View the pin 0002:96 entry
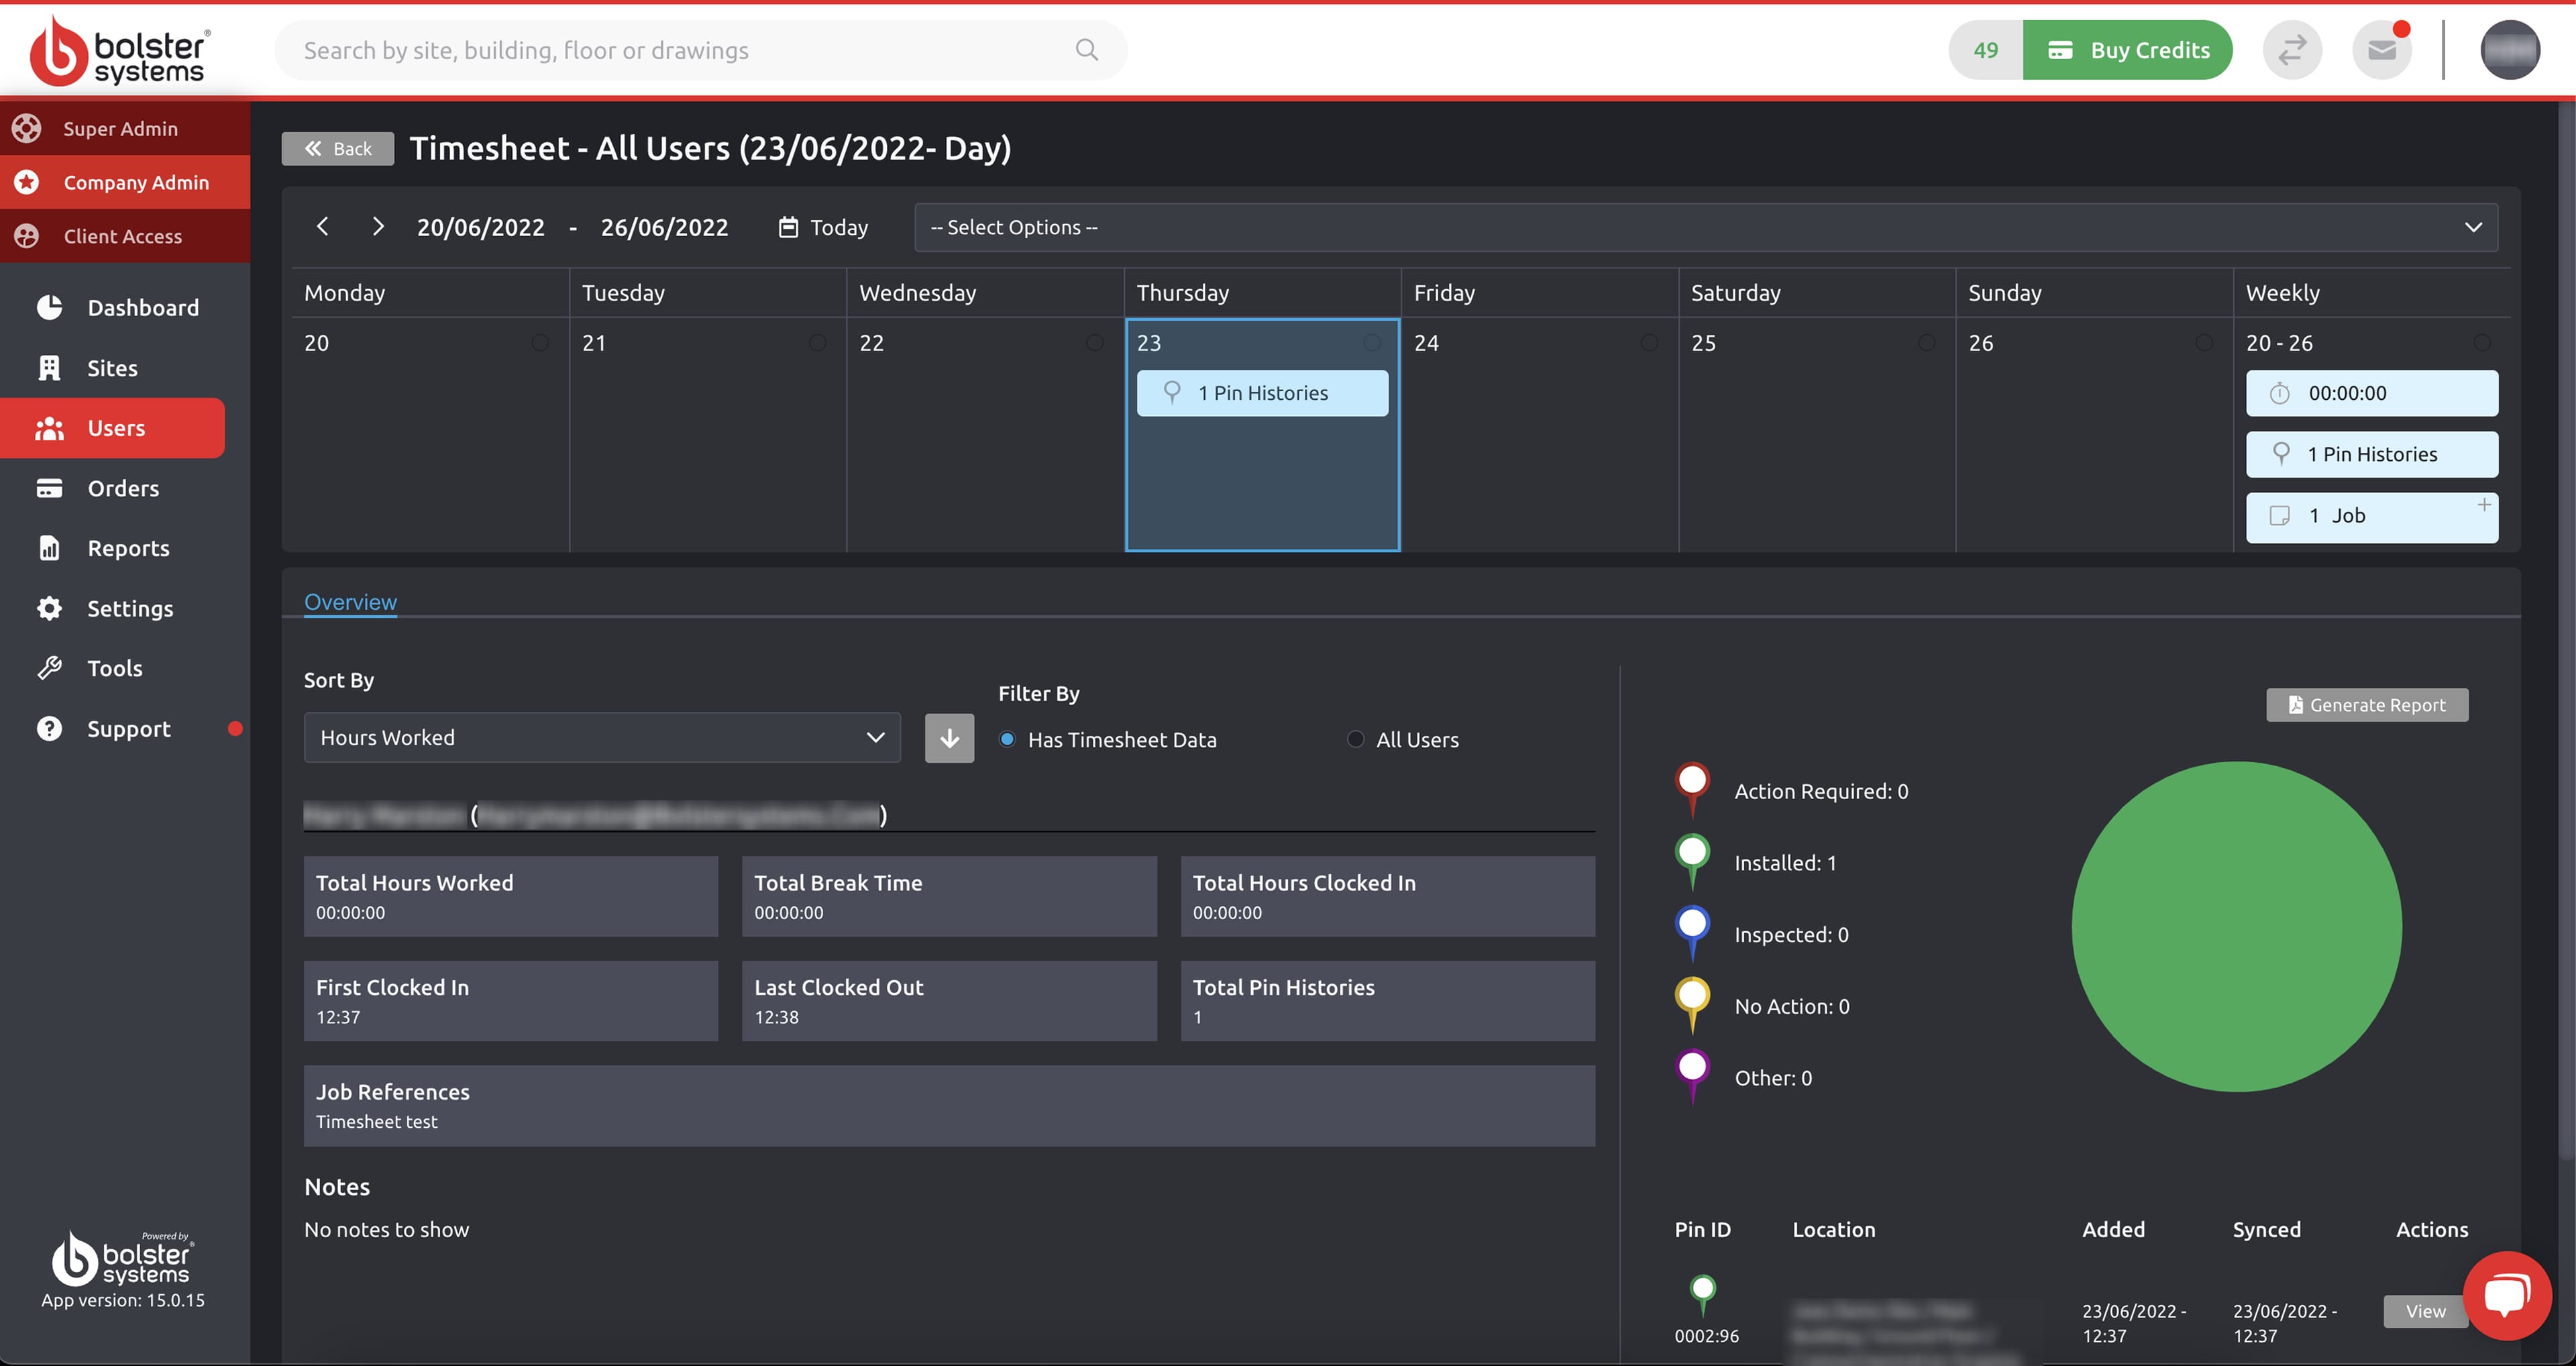2576x1366 pixels. (x=2425, y=1311)
